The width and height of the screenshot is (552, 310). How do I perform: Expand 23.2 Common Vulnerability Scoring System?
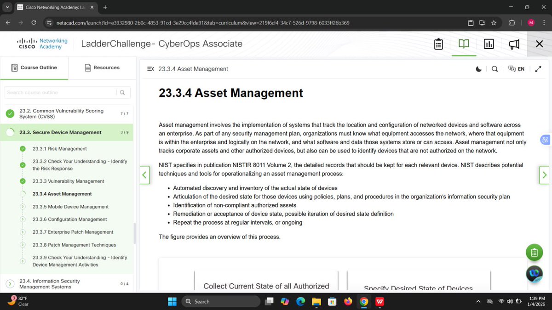point(67,113)
